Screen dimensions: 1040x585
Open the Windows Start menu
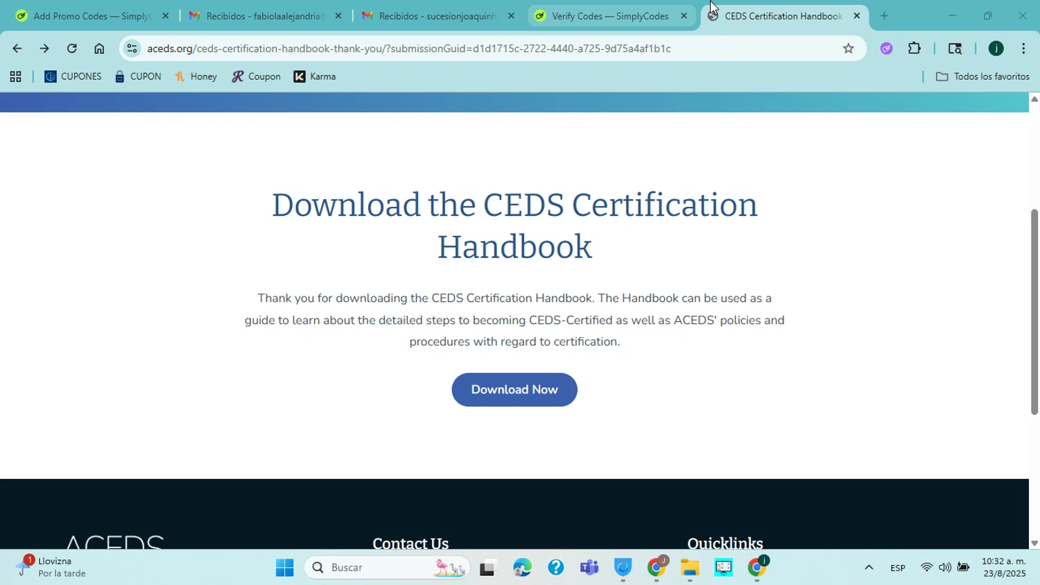tap(284, 568)
